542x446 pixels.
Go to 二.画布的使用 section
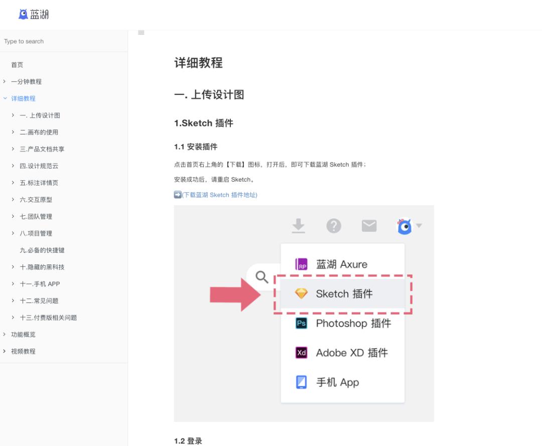coord(39,132)
